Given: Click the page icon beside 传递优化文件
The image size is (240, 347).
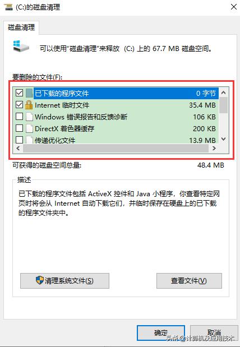Looking at the screenshot, I should (x=29, y=140).
